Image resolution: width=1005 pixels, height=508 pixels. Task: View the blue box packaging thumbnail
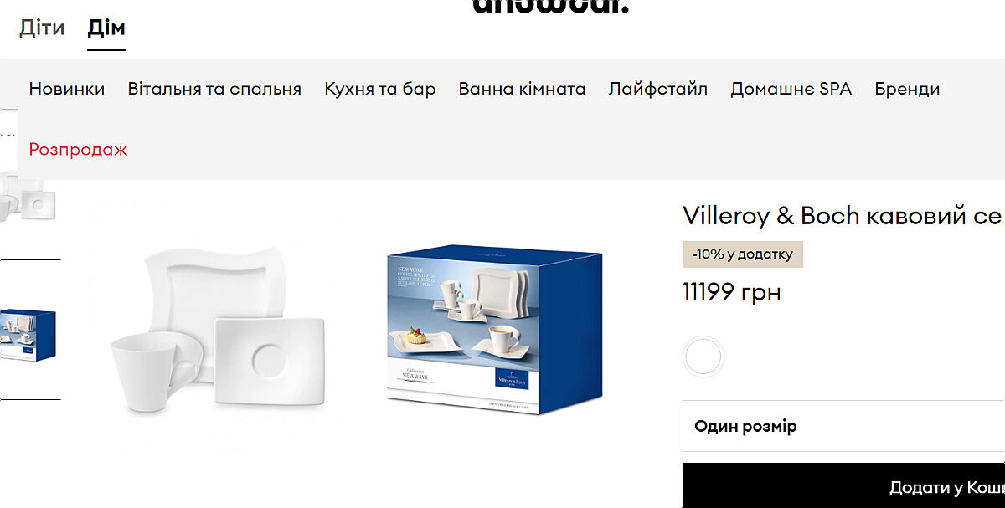tap(28, 335)
